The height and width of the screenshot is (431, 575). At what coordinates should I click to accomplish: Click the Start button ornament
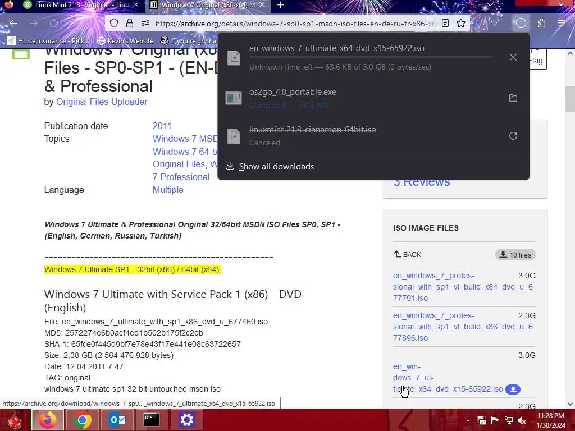[14, 420]
